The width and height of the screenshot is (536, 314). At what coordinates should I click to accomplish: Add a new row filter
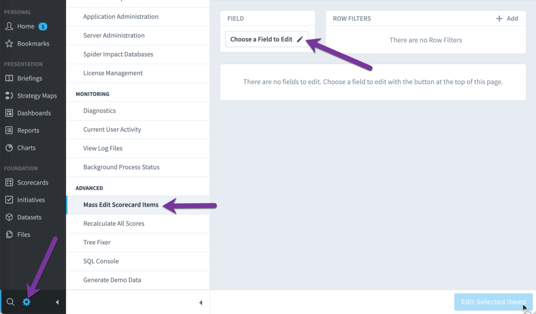pos(507,18)
